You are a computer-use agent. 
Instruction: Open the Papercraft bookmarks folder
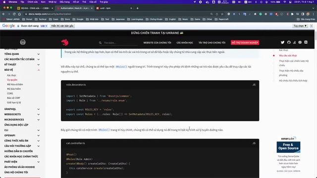(221, 19)
